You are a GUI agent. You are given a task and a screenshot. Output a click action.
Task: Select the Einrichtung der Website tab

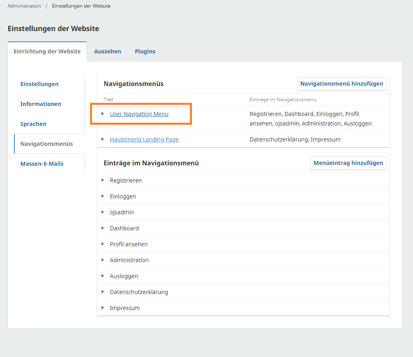(47, 51)
